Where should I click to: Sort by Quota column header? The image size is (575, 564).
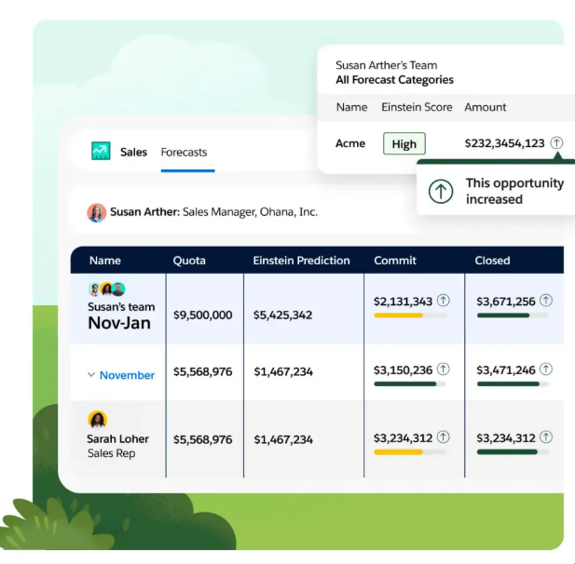coord(189,261)
